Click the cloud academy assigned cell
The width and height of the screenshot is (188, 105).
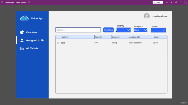(135, 43)
